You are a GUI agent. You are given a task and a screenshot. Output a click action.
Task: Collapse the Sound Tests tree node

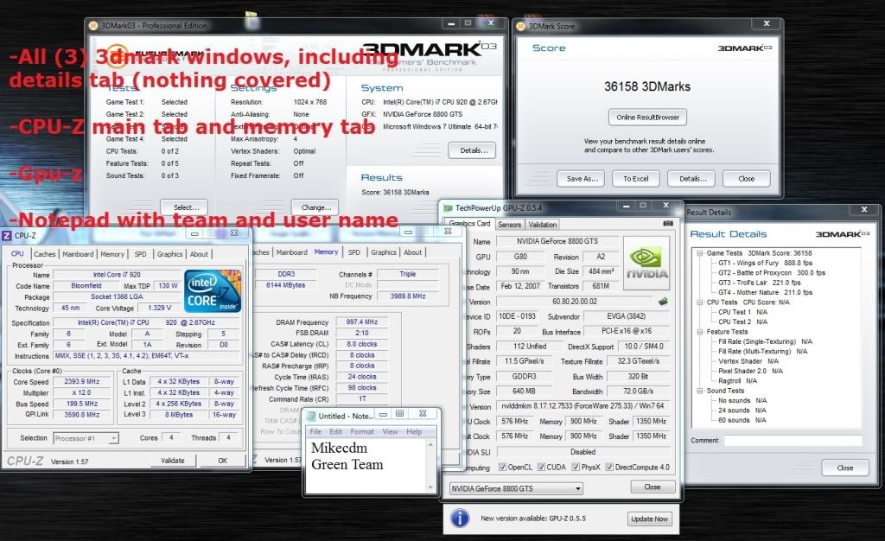(x=700, y=391)
